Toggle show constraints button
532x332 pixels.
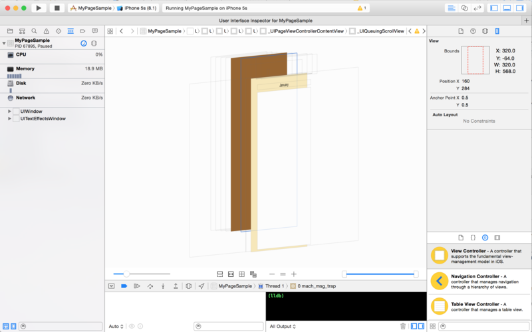tap(231, 274)
